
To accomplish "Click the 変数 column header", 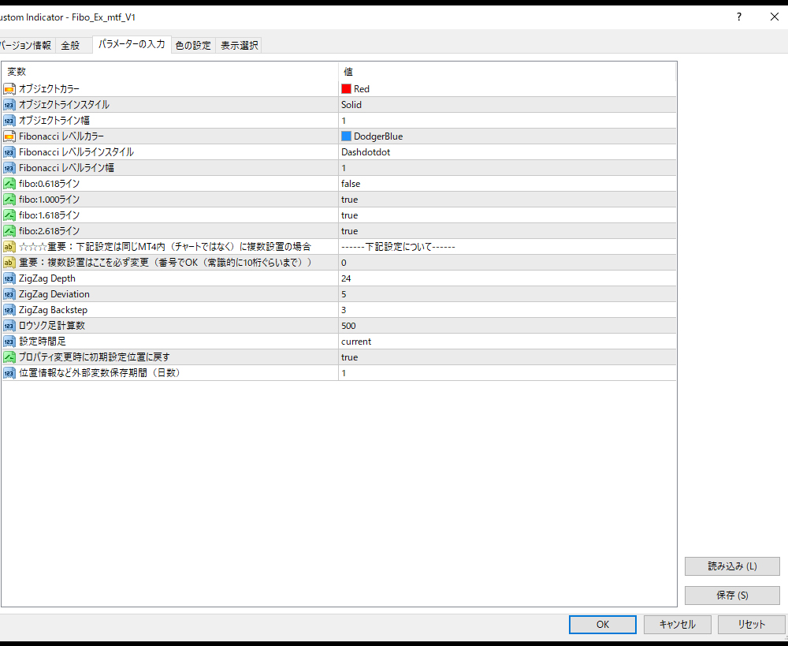I will point(170,72).
